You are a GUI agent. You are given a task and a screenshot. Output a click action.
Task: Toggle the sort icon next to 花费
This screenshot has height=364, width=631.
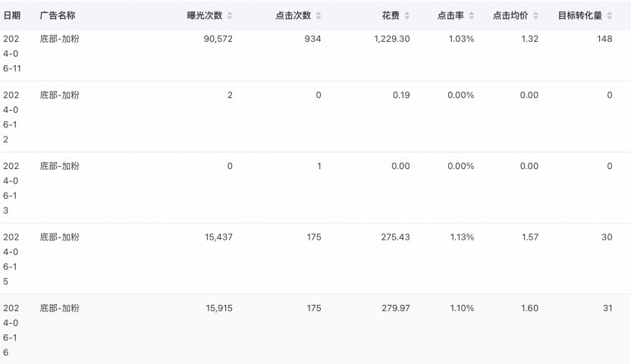(407, 16)
